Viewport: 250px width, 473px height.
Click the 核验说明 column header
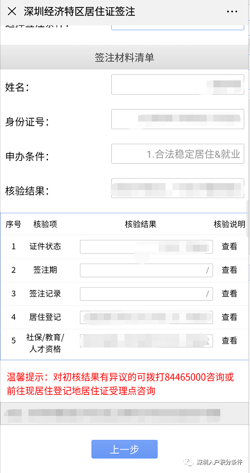(229, 224)
